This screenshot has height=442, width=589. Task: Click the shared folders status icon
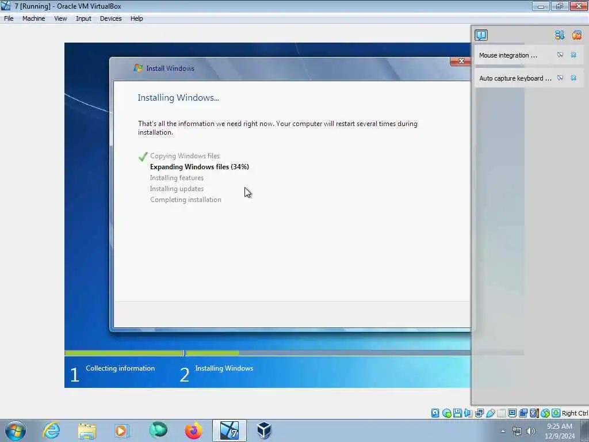coord(502,413)
